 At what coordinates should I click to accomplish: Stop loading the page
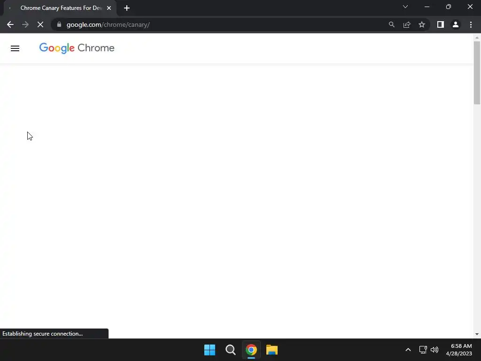click(40, 24)
